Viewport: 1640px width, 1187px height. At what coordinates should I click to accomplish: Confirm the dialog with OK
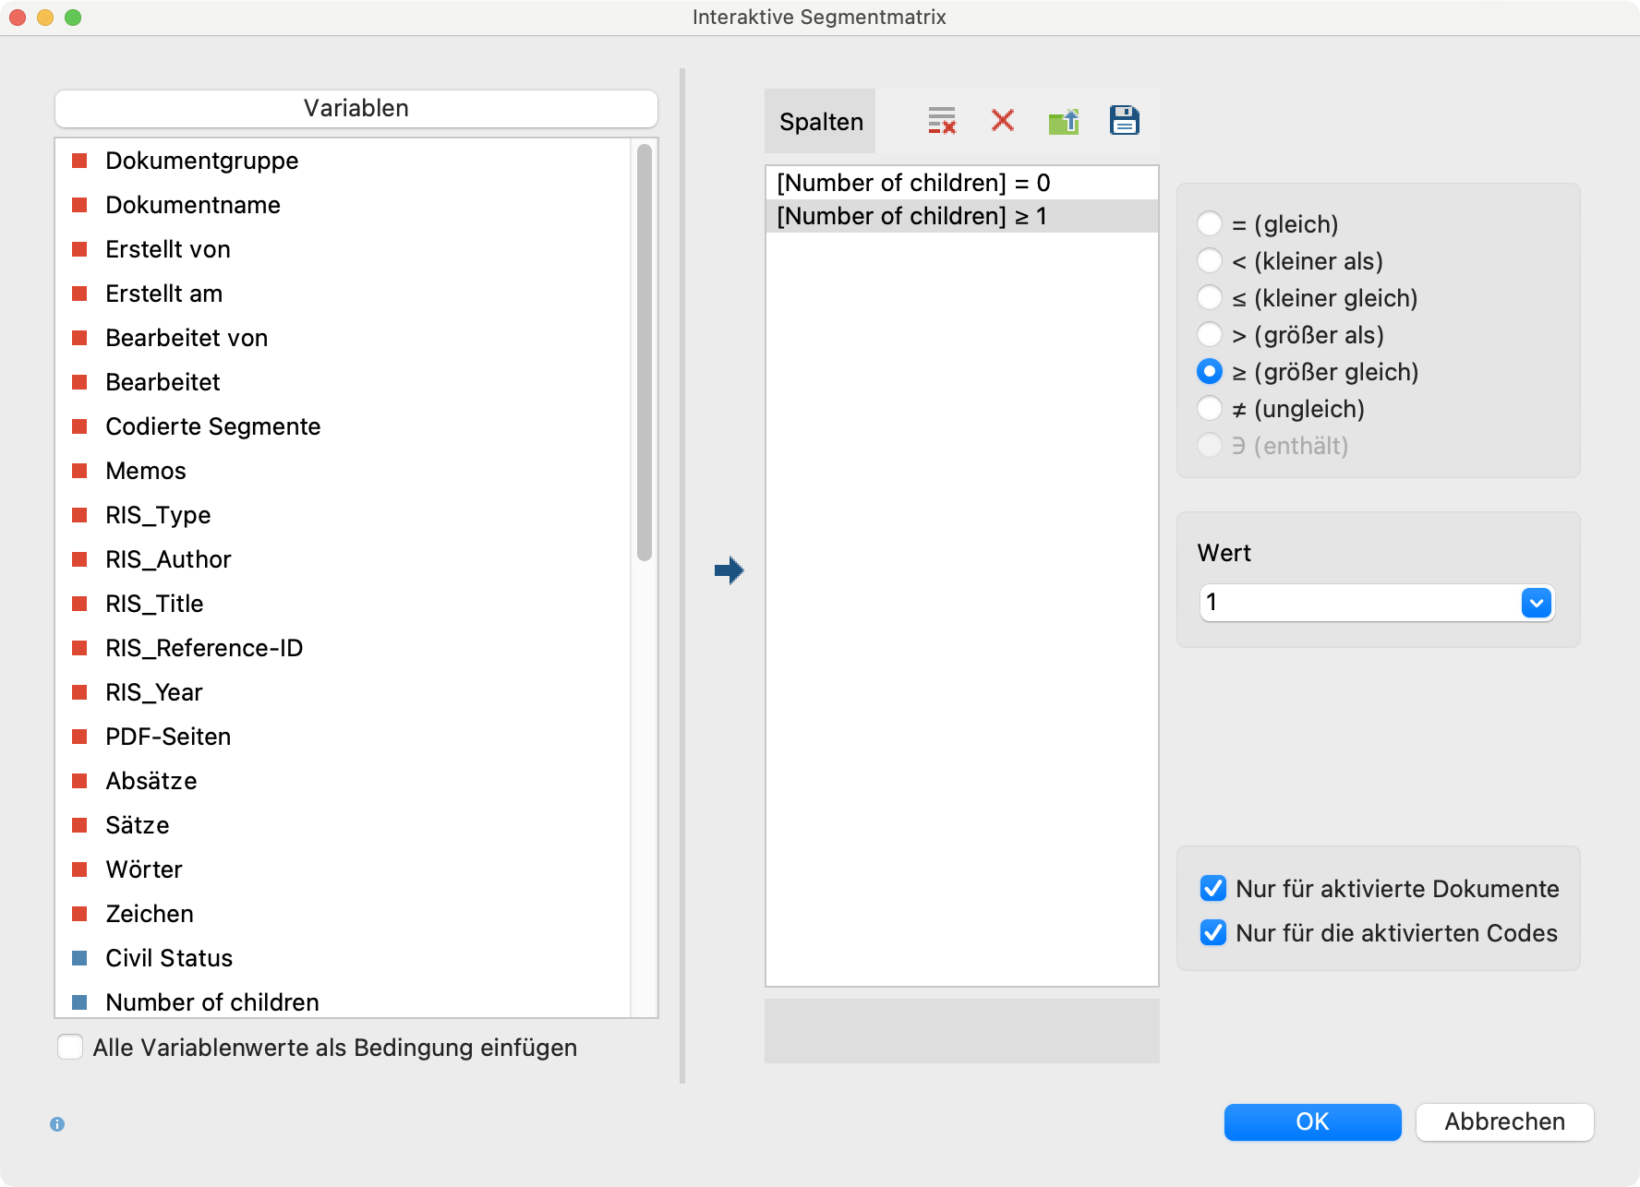click(x=1312, y=1122)
